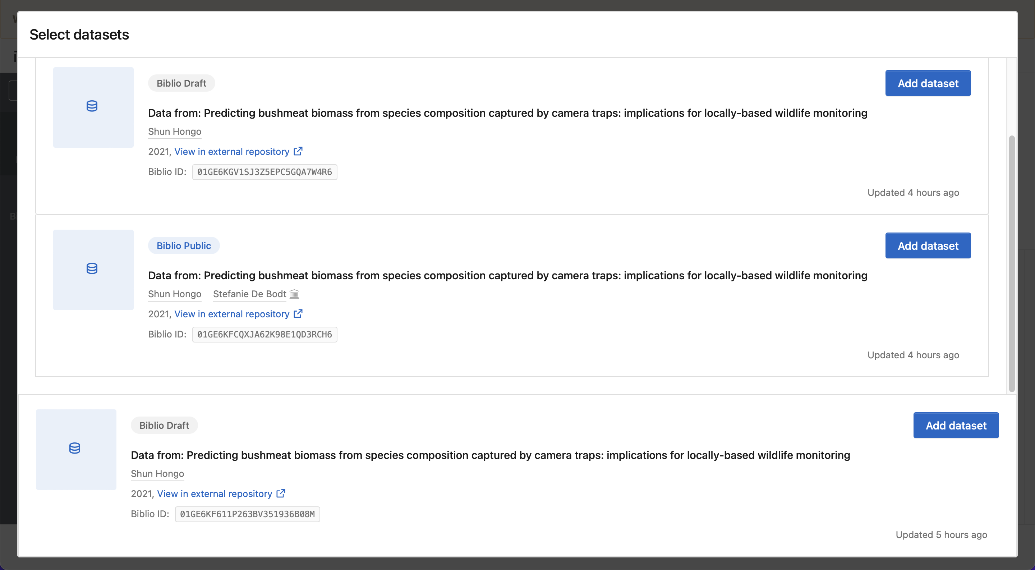Click the external link icon beside the first repository link
Screen dimensions: 1035x570
pyautogui.click(x=298, y=151)
